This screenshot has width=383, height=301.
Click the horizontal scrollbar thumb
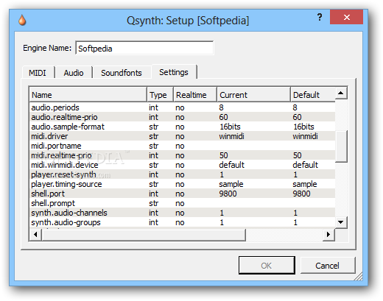[x=144, y=235]
